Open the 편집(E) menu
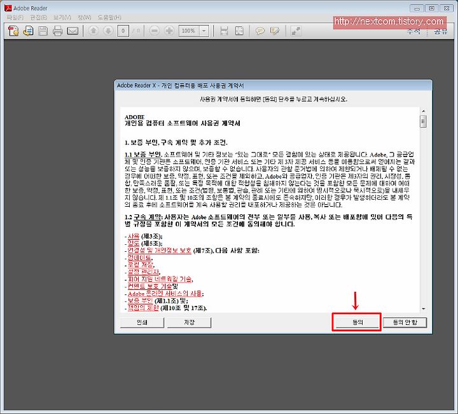 pos(39,18)
